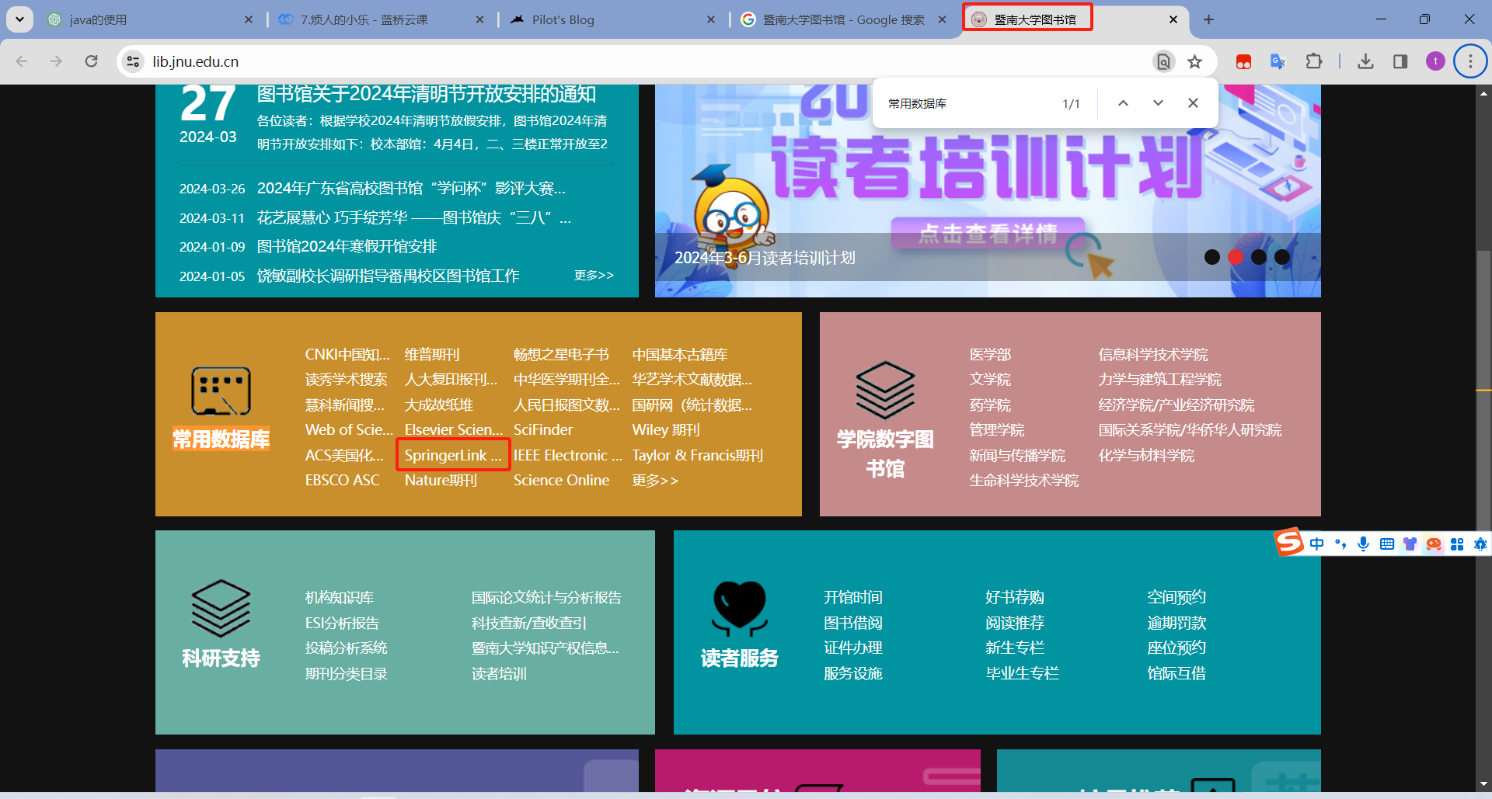Open the 机构知识库 link
1492x799 pixels.
339,597
